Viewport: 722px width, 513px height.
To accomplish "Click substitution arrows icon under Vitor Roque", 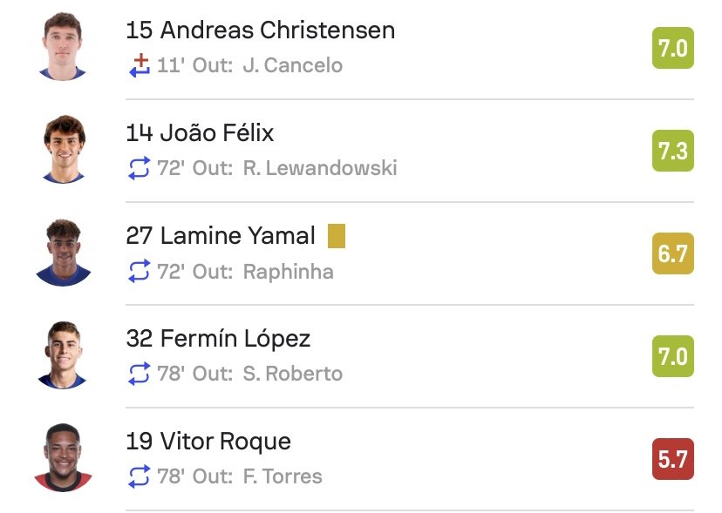I will [140, 476].
